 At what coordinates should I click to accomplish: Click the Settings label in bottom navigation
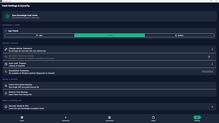coord(197,121)
